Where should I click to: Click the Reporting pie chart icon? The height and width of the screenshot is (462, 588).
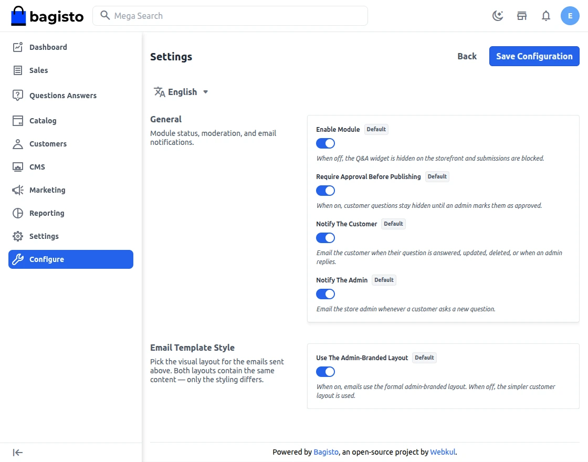point(18,213)
